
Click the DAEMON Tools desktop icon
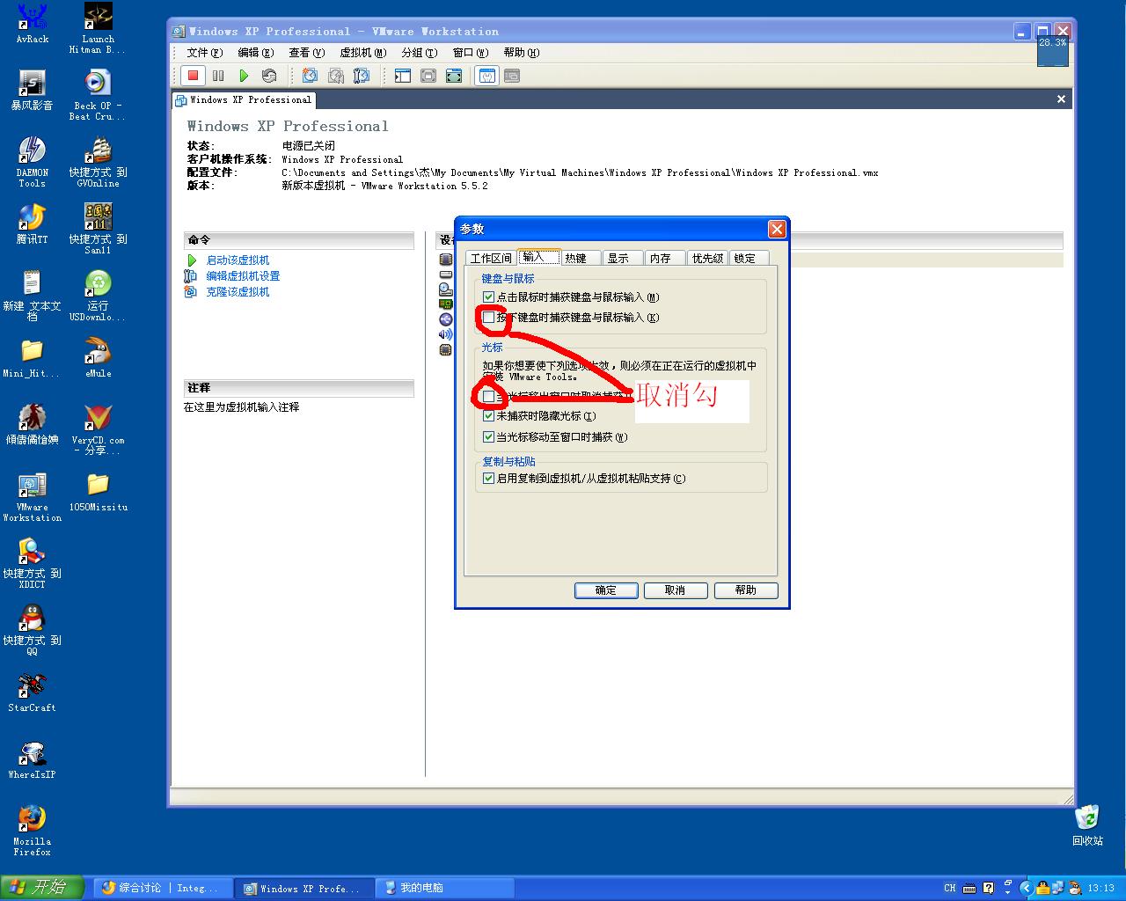point(32,162)
